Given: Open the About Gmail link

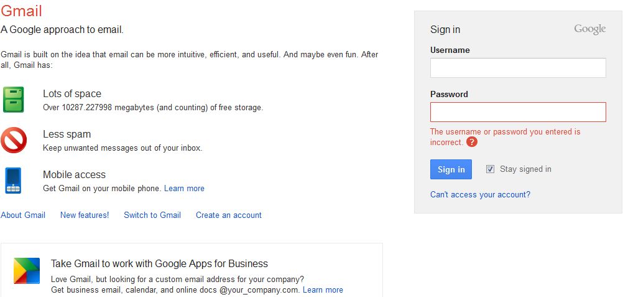Looking at the screenshot, I should point(23,215).
